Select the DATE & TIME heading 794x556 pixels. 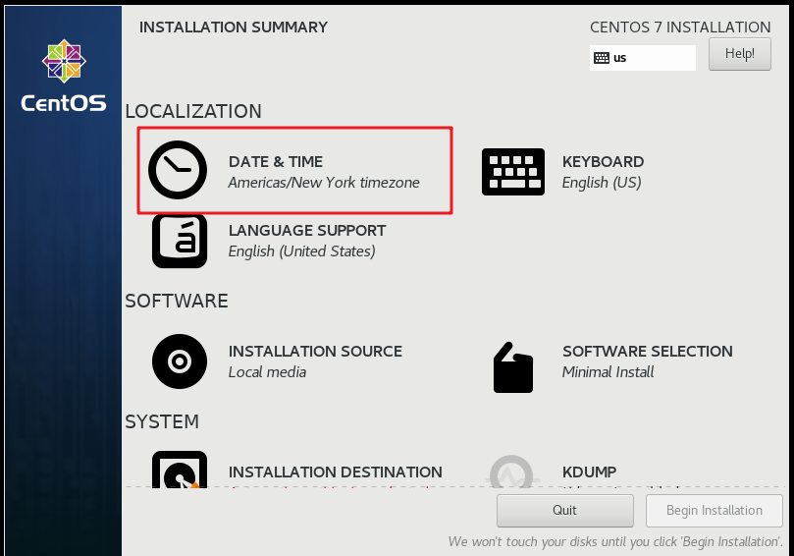(x=276, y=162)
